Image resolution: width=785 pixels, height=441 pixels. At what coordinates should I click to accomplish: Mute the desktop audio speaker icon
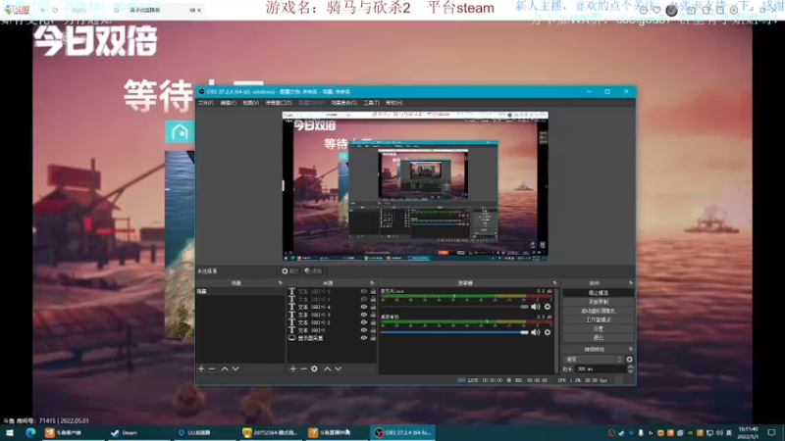point(535,332)
